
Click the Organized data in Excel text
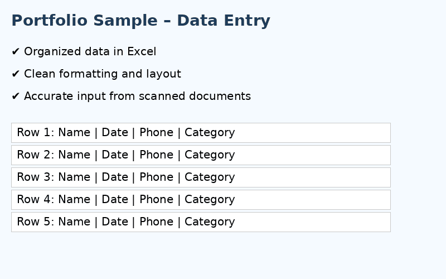[x=90, y=51]
